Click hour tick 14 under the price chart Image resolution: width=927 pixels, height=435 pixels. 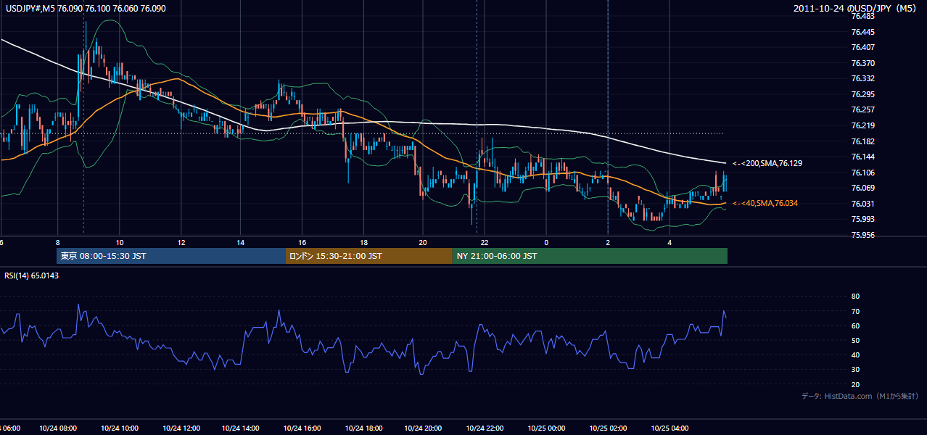241,243
